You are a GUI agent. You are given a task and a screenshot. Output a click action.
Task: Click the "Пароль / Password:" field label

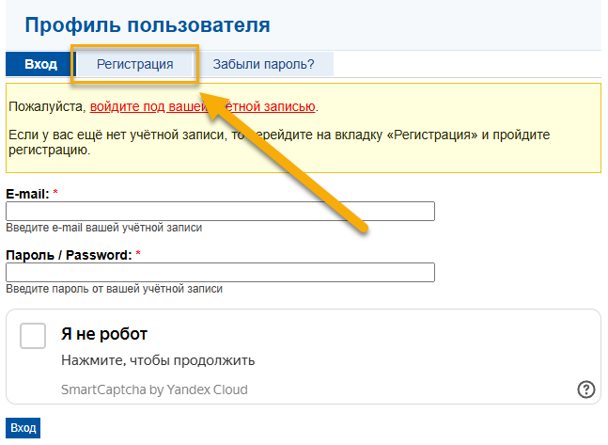click(x=69, y=254)
